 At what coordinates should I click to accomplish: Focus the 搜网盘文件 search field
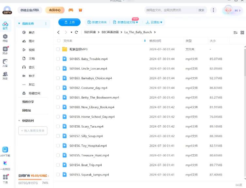[171, 10]
